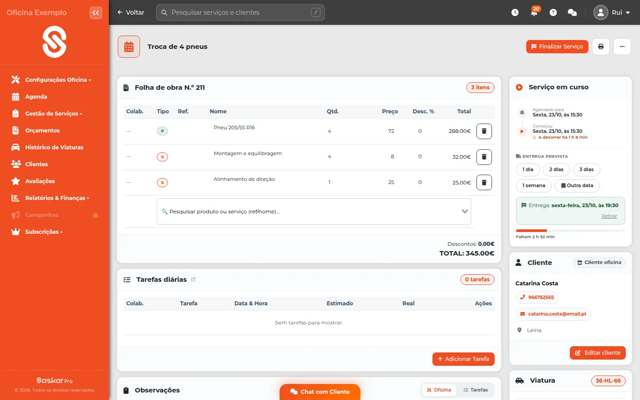
Task: Email catarina.costa@email.pt
Action: (553, 314)
